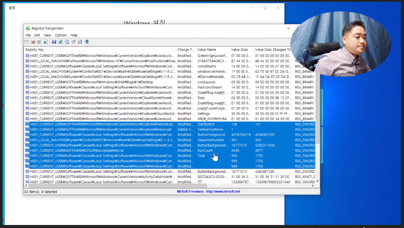Image resolution: width=404 pixels, height=228 pixels.
Task: Click the StuckRects3 registry key cell
Action: (102, 113)
